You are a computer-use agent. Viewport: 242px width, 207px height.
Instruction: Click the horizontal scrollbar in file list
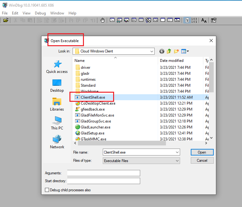pos(122,143)
